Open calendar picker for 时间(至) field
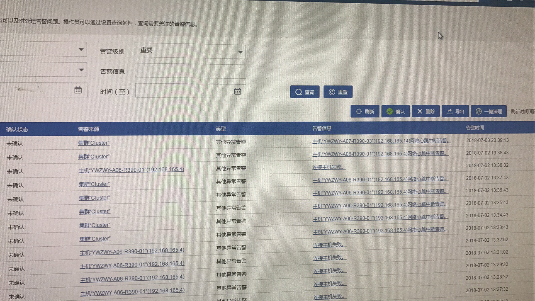Viewport: 535px width, 301px height. point(237,91)
